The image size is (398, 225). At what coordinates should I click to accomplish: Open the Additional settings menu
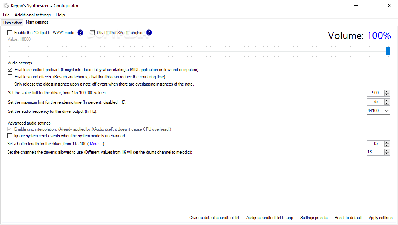click(32, 15)
